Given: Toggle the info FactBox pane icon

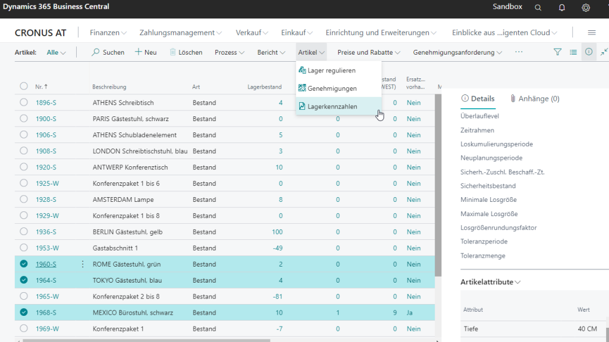Looking at the screenshot, I should point(589,52).
